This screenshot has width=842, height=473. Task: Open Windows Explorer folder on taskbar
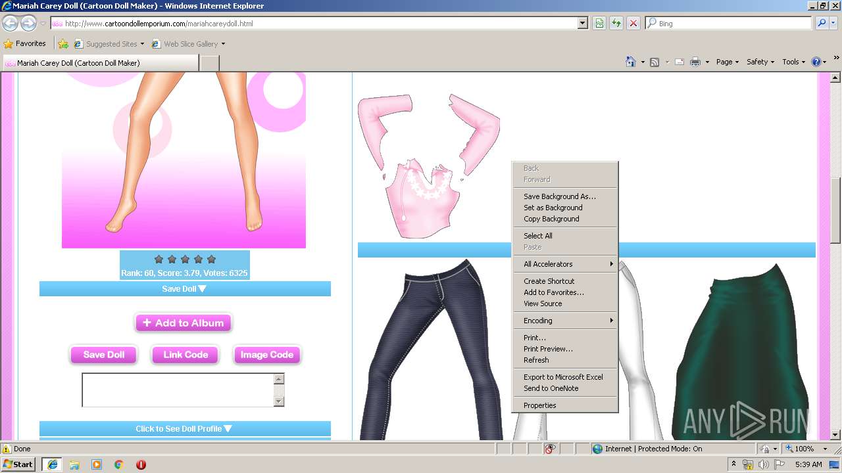(74, 464)
